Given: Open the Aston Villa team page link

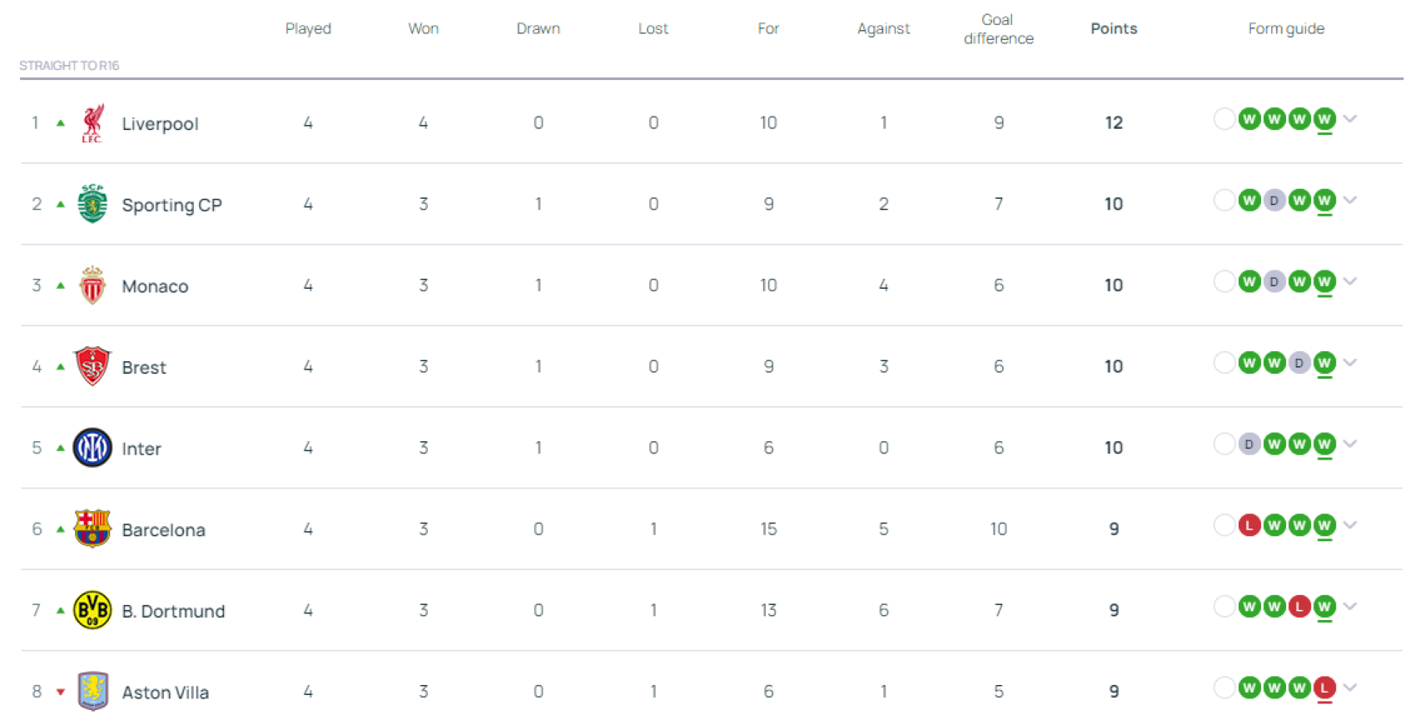Looking at the screenshot, I should [x=166, y=692].
